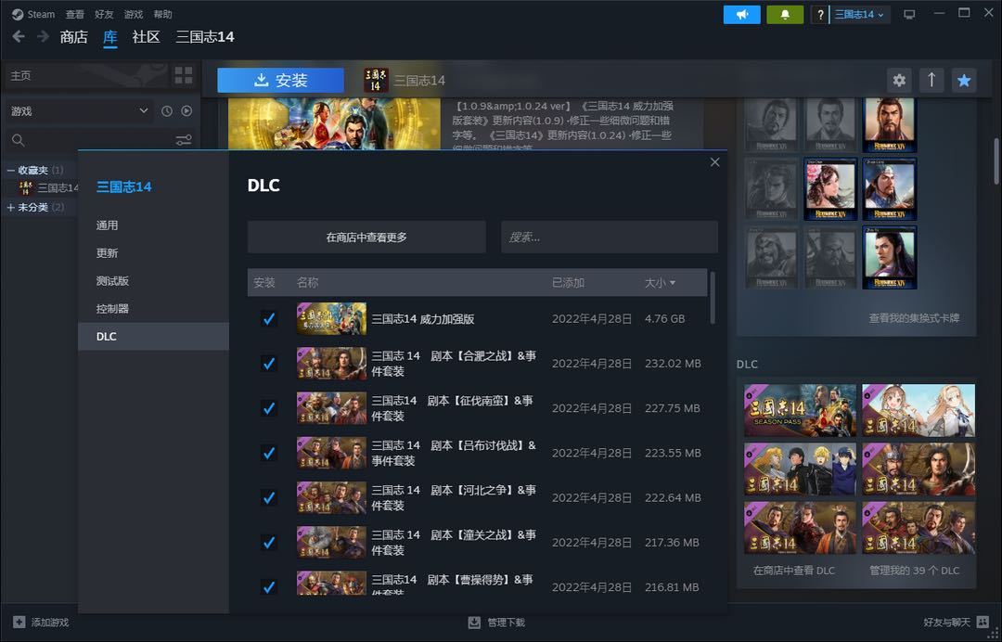The height and width of the screenshot is (642, 1002).
Task: Uncheck 三国志14 威力加强版 DLC checkbox
Action: (x=269, y=319)
